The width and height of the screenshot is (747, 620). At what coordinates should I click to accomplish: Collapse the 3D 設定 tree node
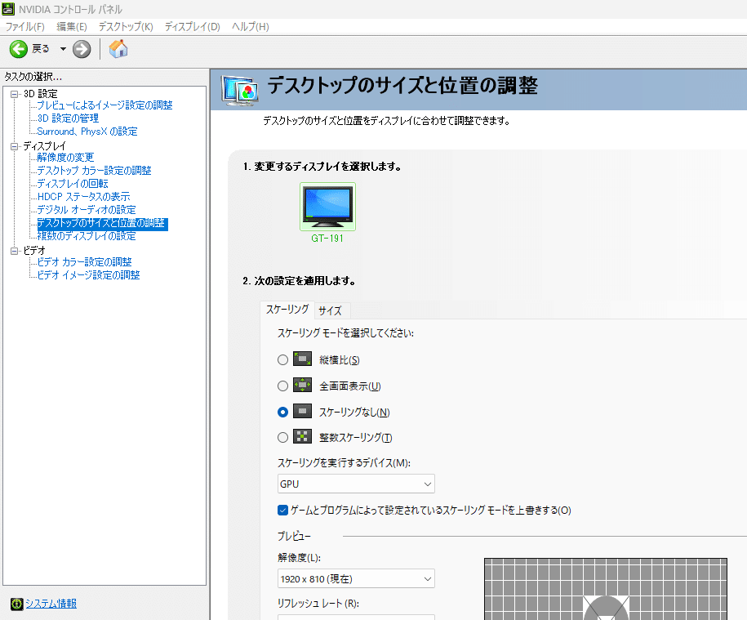[15, 95]
